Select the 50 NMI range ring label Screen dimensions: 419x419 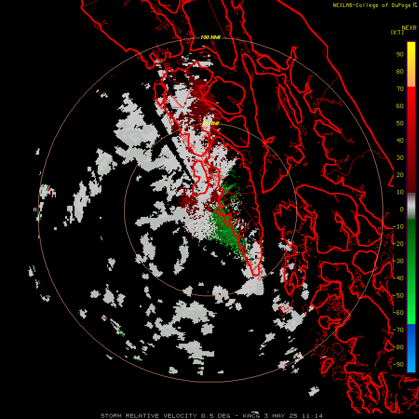click(x=210, y=123)
